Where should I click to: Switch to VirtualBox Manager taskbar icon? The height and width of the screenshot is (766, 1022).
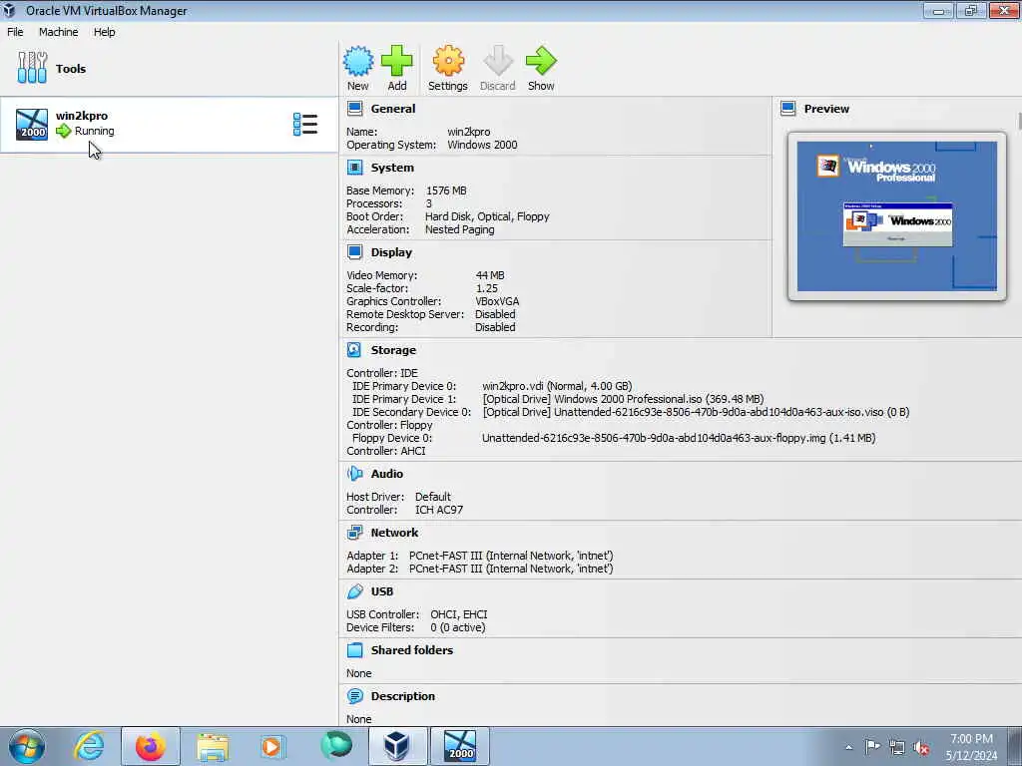[397, 746]
